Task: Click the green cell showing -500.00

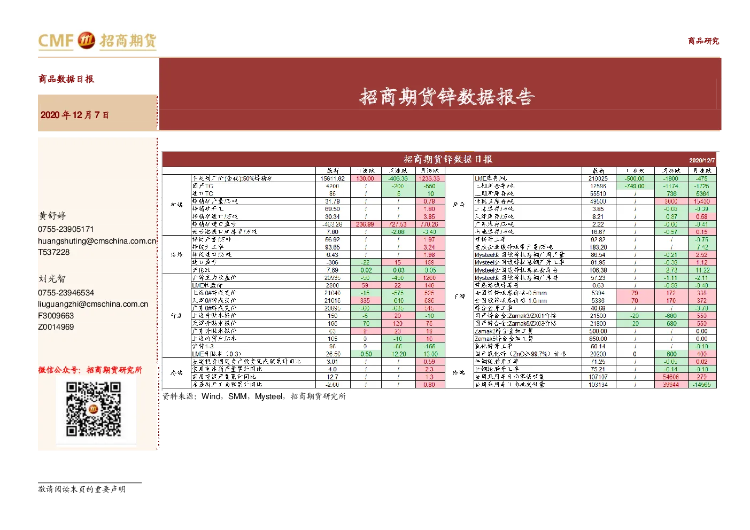Action: (635, 178)
